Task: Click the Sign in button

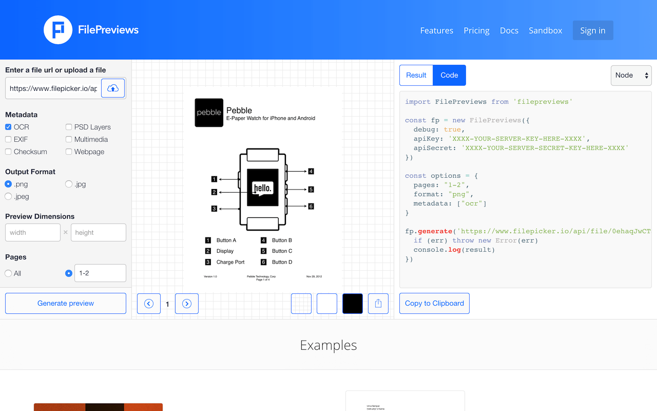Action: pyautogui.click(x=593, y=30)
